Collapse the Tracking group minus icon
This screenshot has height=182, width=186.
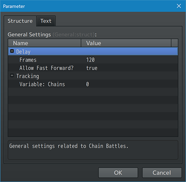tap(12, 76)
